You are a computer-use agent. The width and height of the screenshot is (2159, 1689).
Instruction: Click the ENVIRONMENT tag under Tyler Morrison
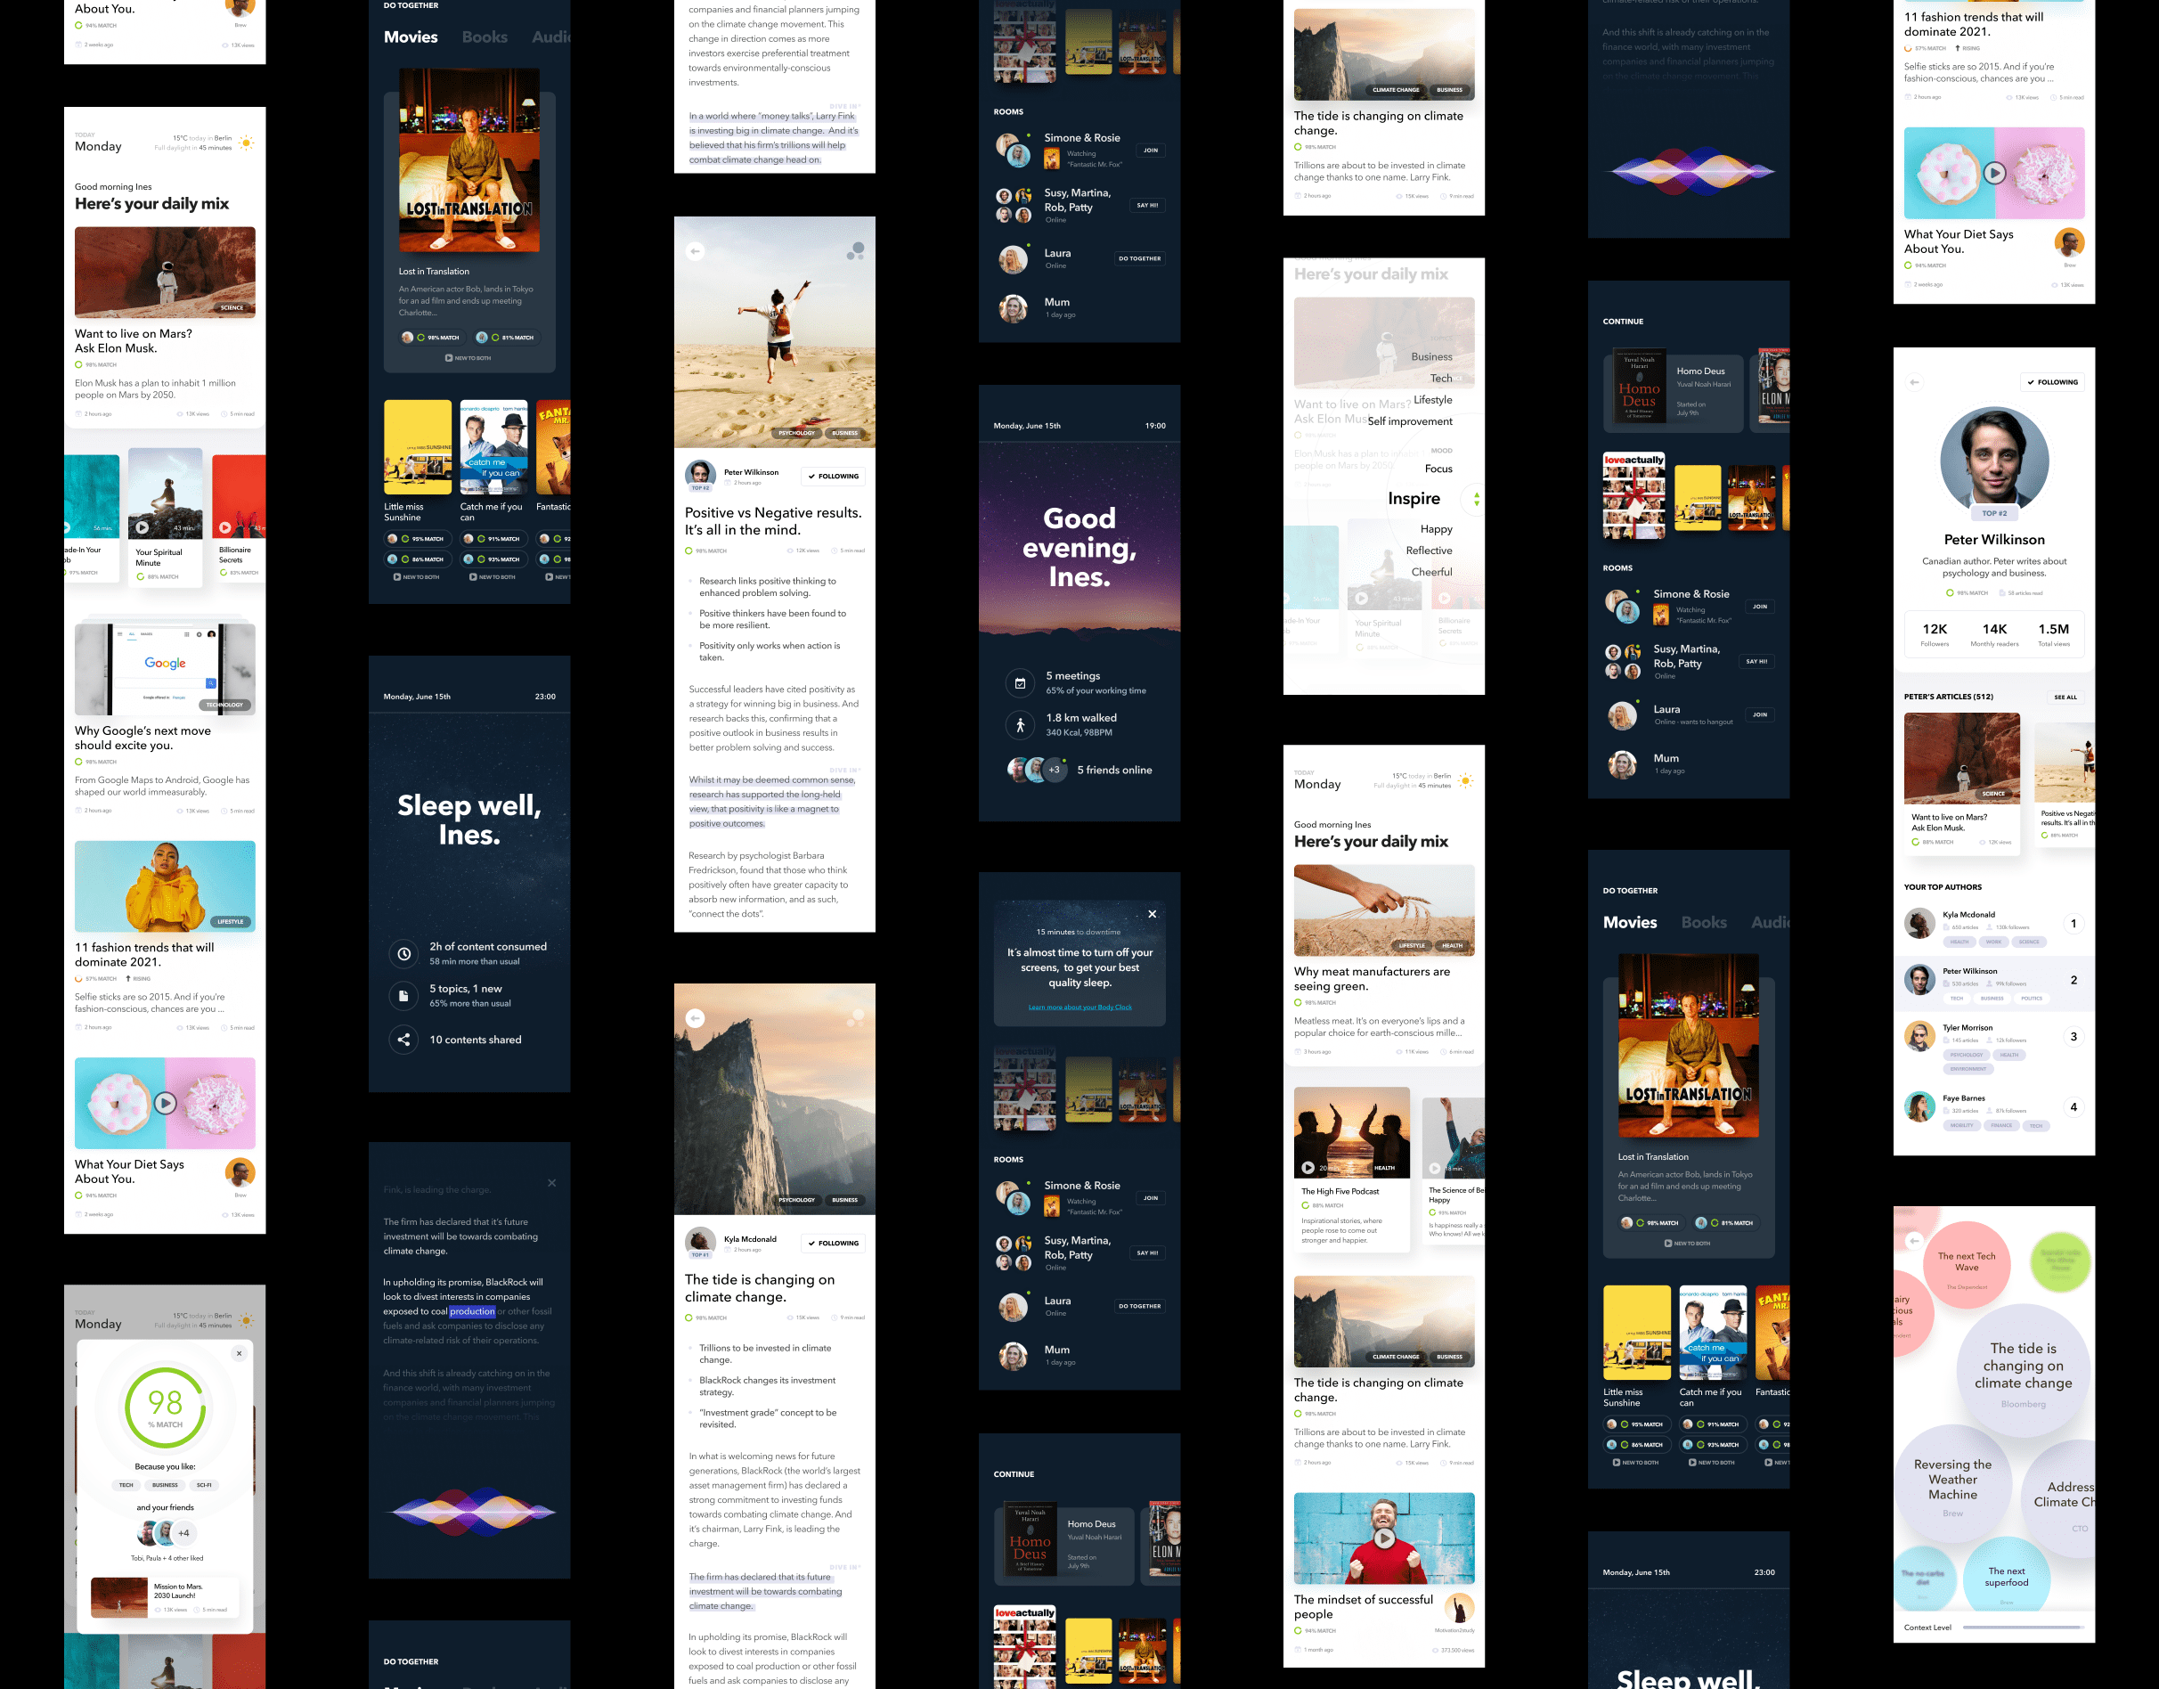pyautogui.click(x=1968, y=1069)
